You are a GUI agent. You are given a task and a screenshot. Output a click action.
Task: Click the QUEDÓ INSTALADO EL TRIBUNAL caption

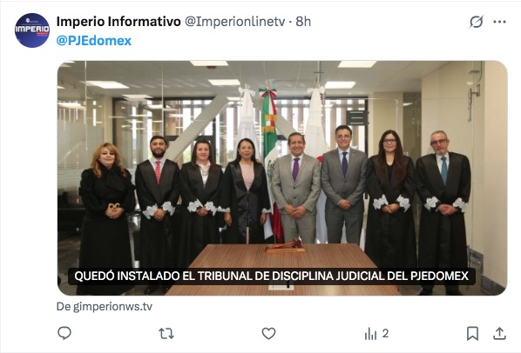click(272, 276)
